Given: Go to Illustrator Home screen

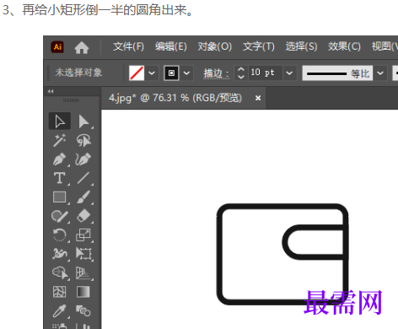Looking at the screenshot, I should [82, 47].
